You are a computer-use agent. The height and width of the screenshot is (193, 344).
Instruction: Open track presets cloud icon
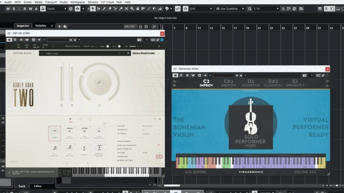pyautogui.click(x=65, y=27)
